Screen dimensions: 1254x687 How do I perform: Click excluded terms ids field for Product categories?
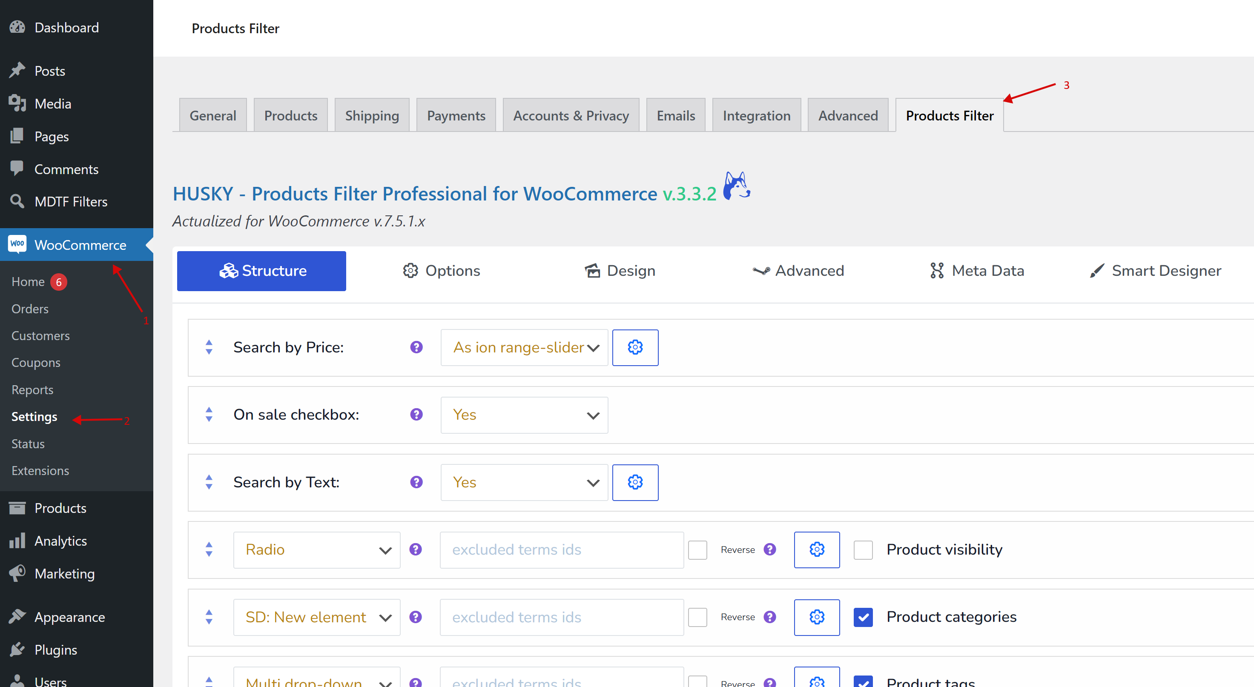click(562, 617)
